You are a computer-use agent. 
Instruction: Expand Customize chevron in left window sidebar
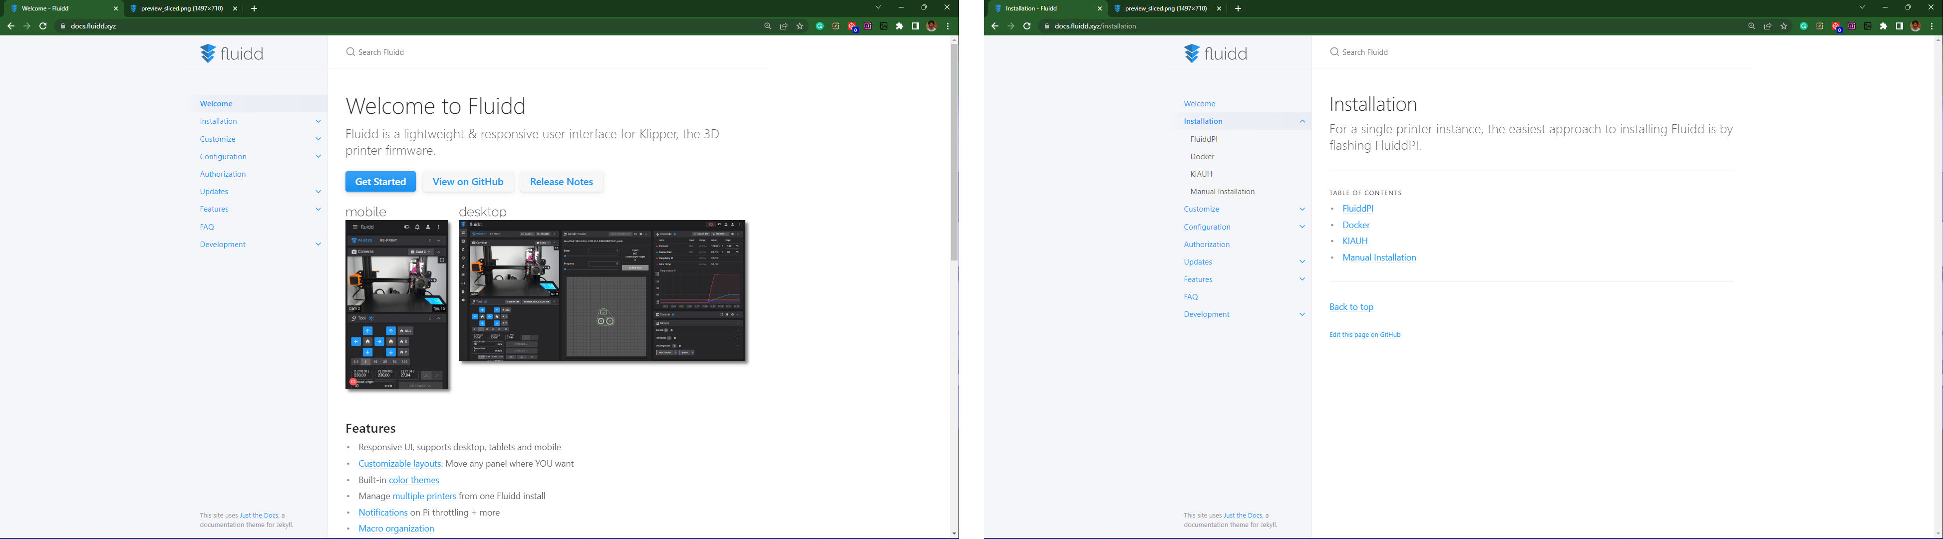[x=319, y=139]
